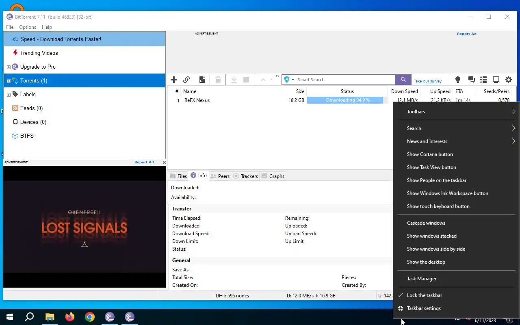The width and height of the screenshot is (520, 325).
Task: Open the Windows Start menu
Action: pyautogui.click(x=10, y=317)
